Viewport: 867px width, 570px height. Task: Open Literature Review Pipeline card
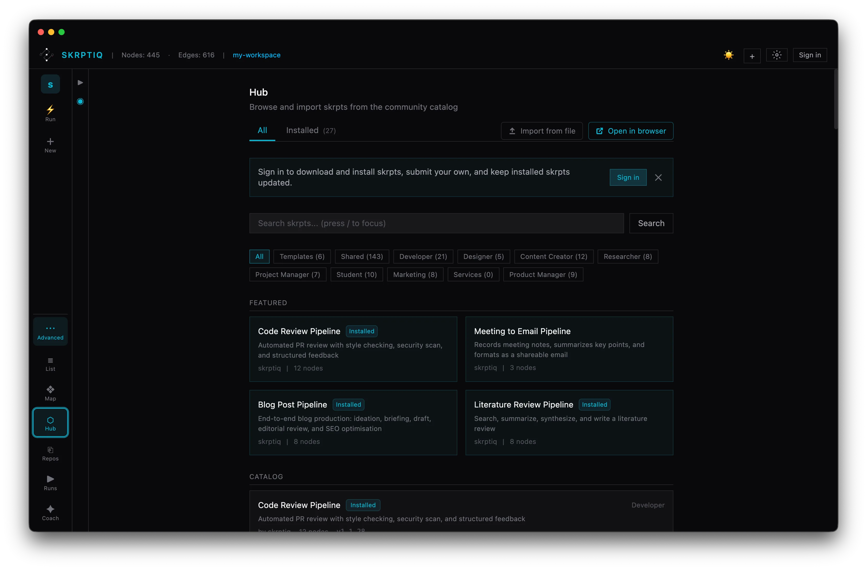point(569,422)
